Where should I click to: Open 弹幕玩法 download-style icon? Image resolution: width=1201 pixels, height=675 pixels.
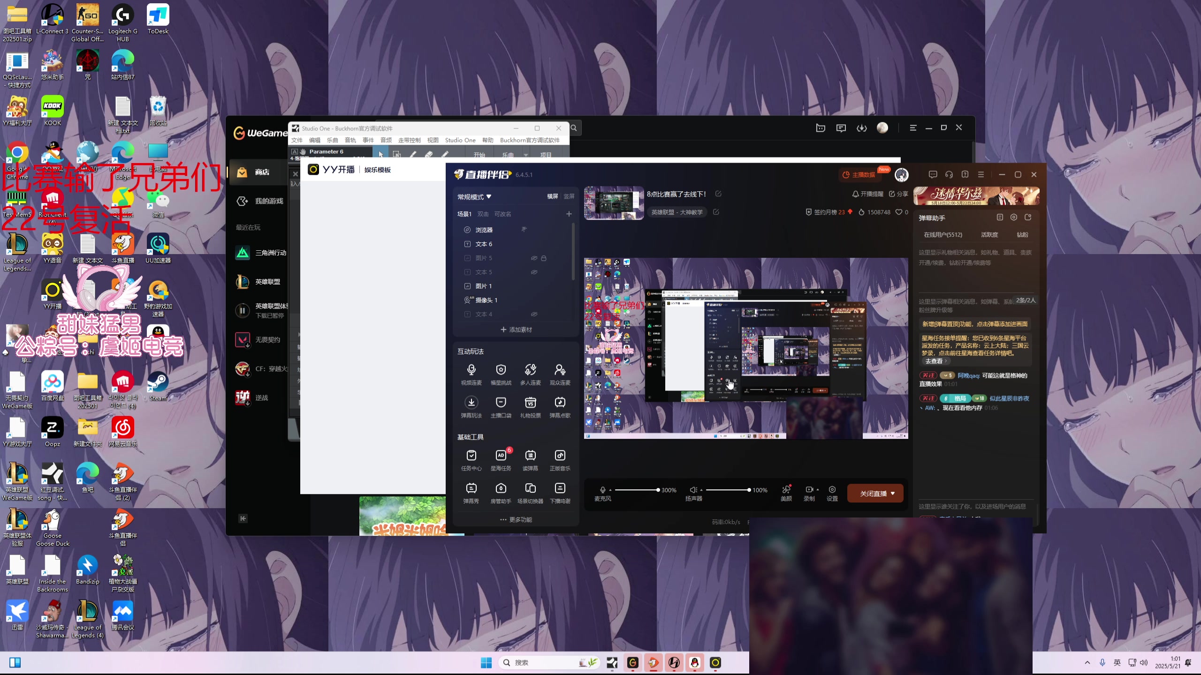(x=471, y=407)
